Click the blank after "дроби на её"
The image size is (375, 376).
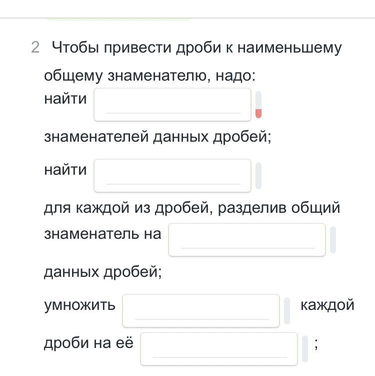(219, 348)
